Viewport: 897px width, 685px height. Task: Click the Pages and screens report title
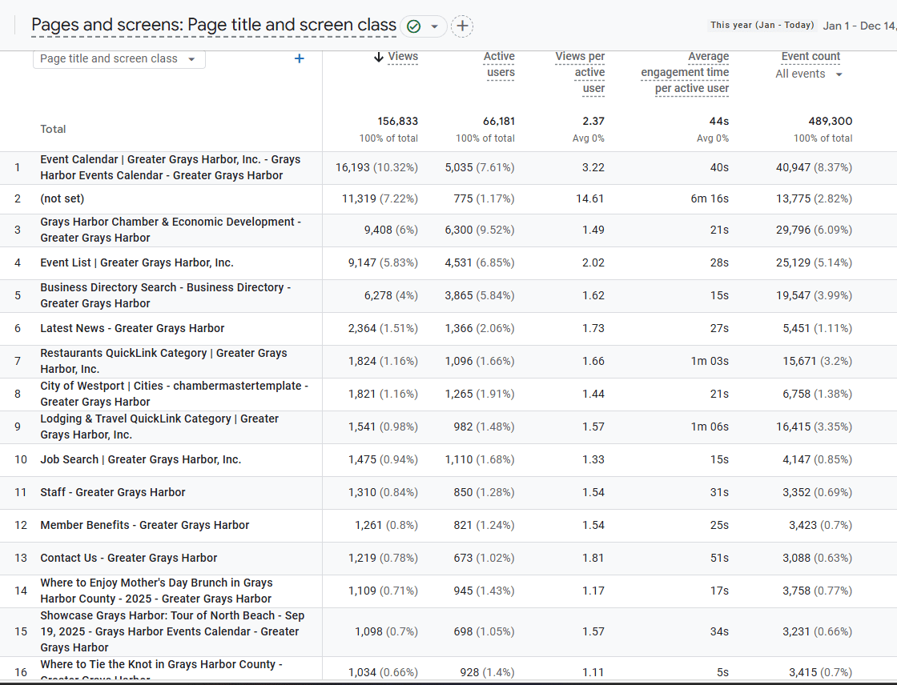213,26
